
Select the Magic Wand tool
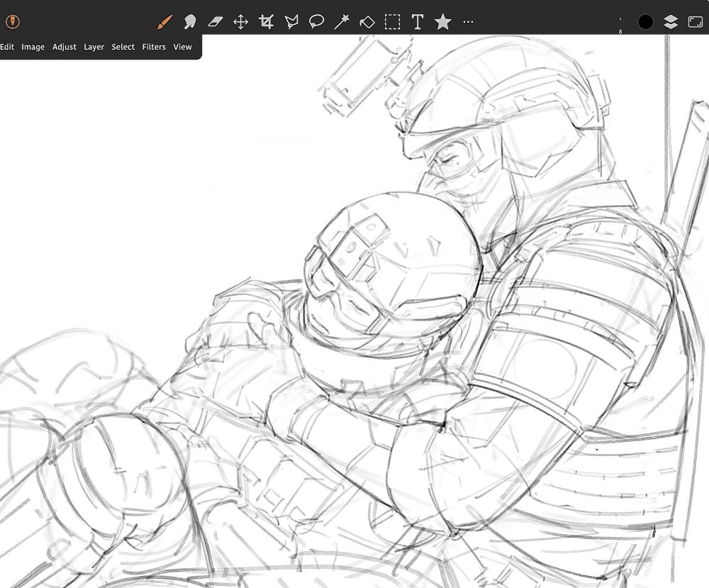point(342,21)
